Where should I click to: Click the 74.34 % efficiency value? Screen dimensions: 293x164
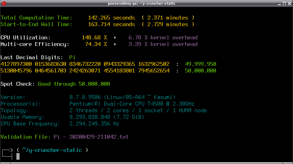[x=96, y=44]
